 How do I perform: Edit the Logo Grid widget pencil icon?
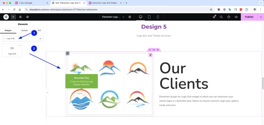pyautogui.click(x=151, y=55)
